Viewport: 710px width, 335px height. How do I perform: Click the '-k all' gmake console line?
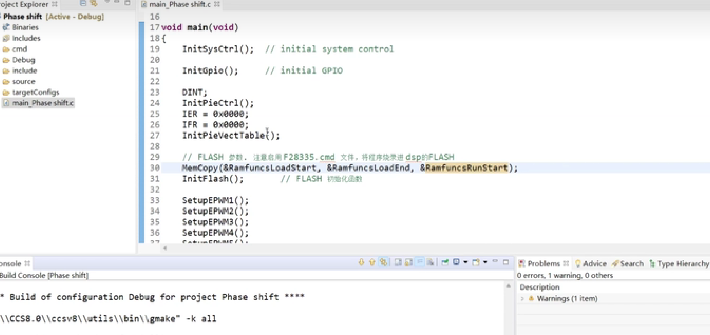108,319
